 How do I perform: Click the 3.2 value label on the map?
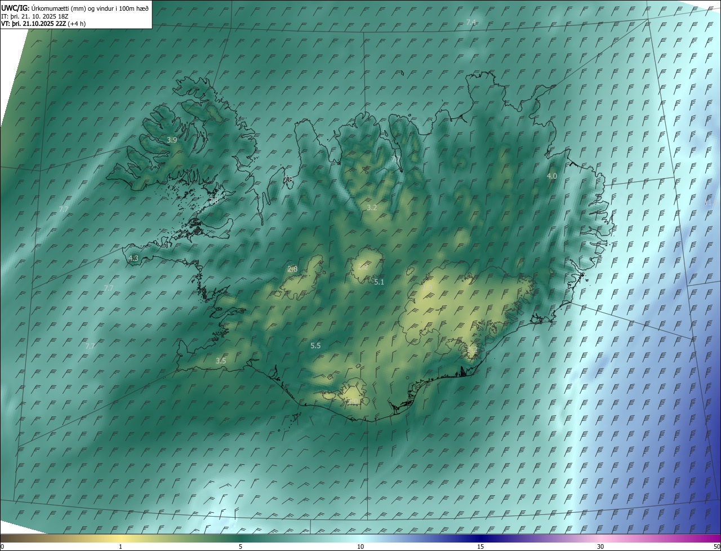pos(372,207)
